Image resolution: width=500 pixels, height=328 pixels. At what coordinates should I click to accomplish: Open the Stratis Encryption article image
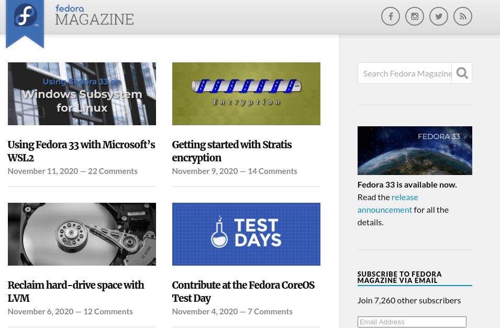pos(246,94)
